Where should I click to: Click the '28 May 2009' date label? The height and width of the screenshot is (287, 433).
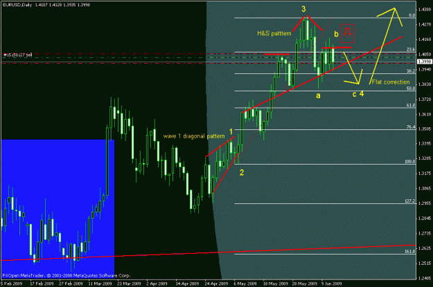pos(305,284)
